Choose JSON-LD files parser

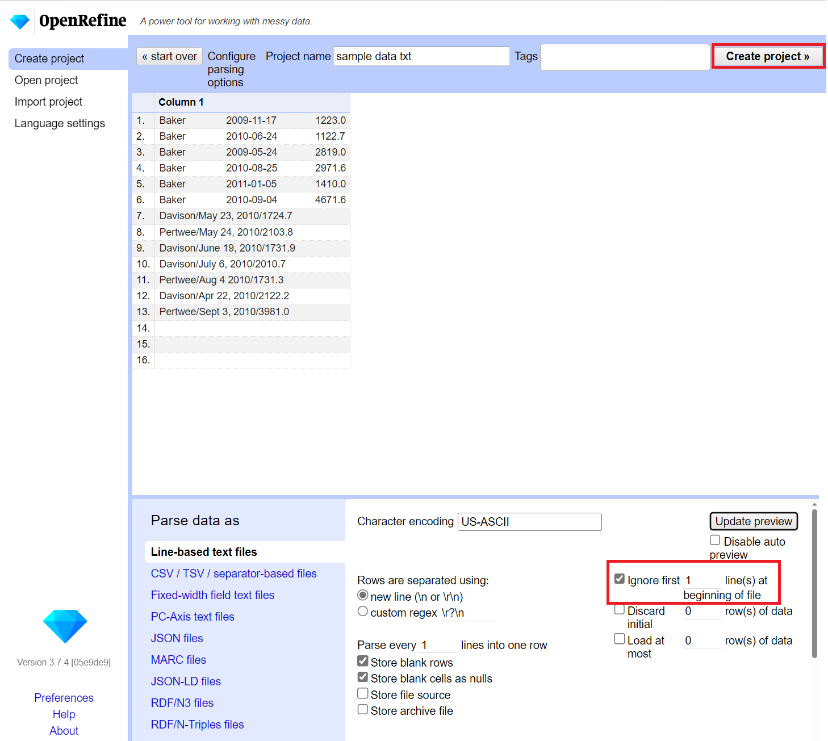point(186,681)
